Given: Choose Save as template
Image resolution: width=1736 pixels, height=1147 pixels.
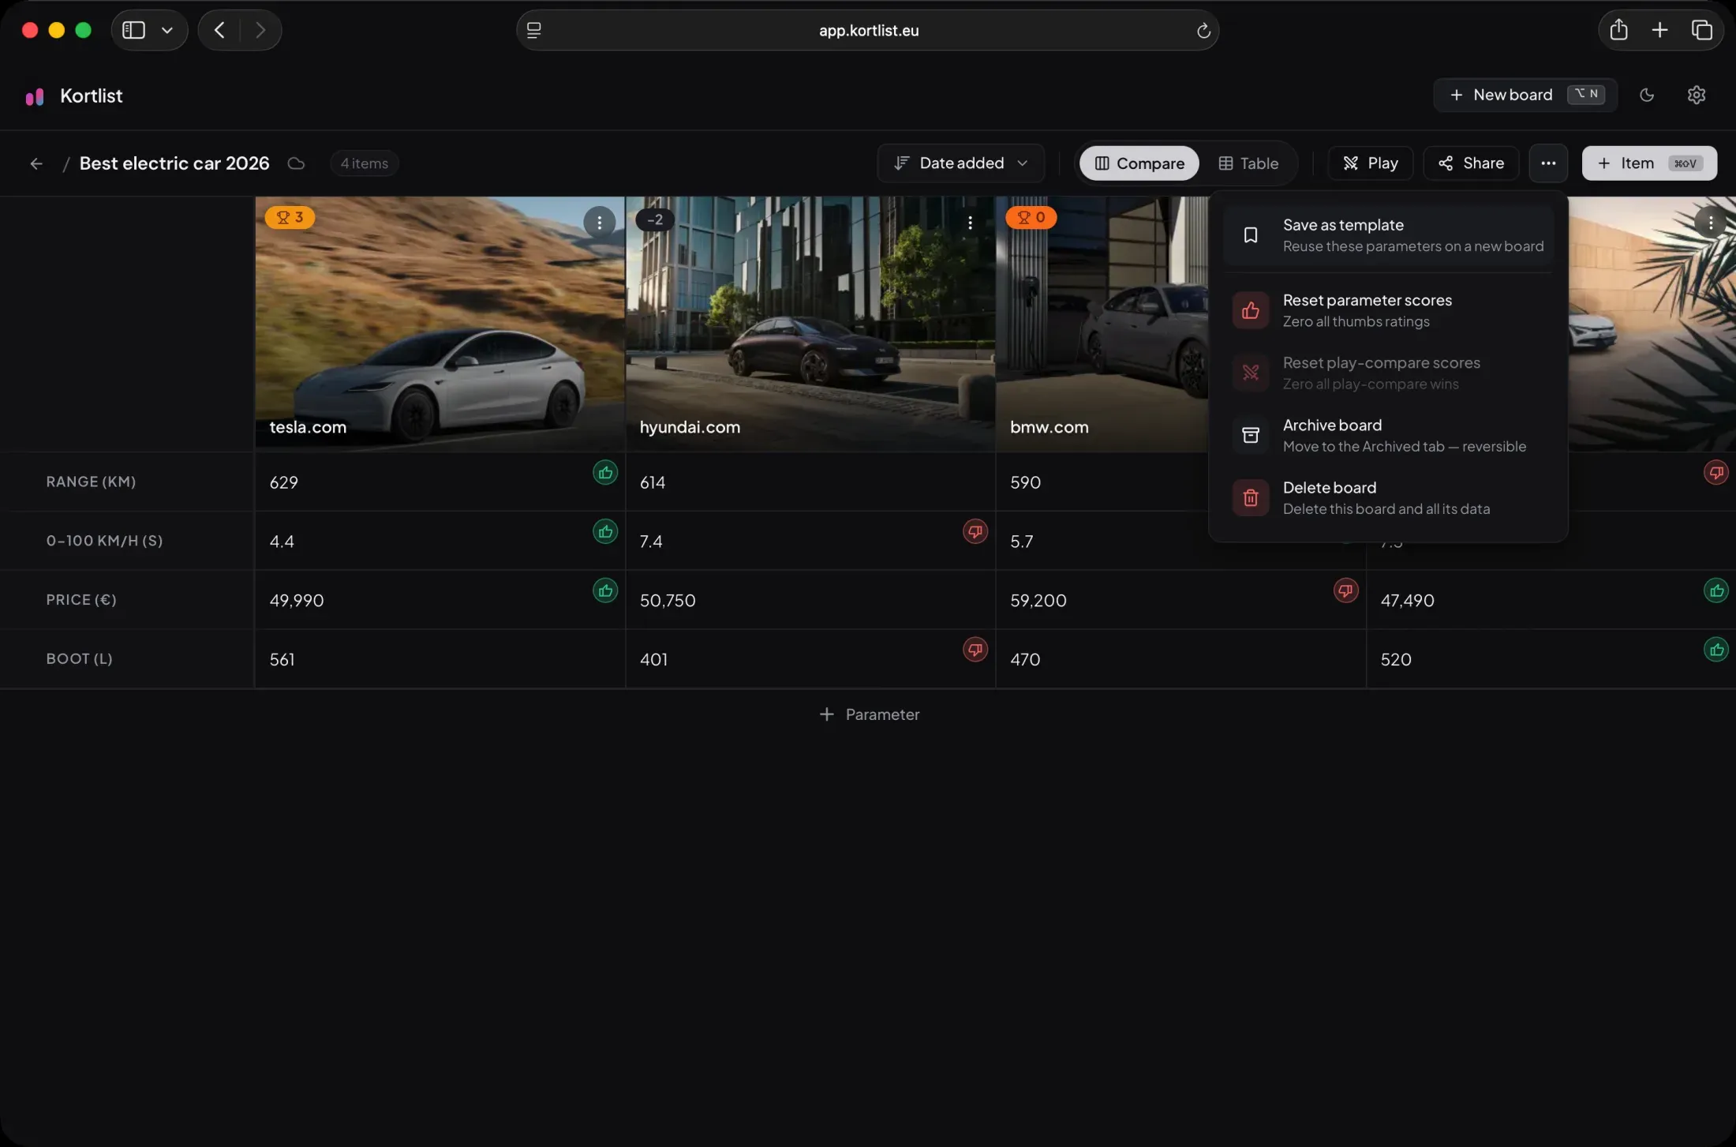Looking at the screenshot, I should tap(1387, 235).
